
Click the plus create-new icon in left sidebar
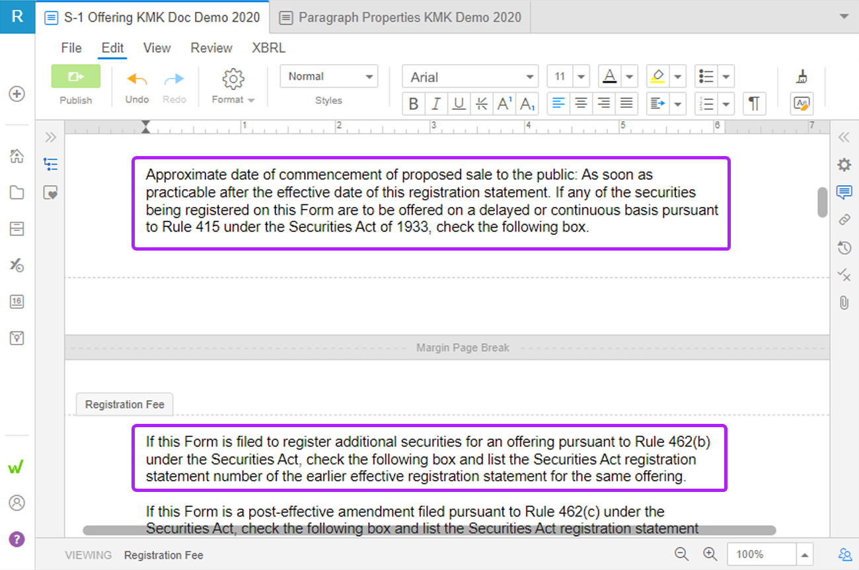[17, 94]
